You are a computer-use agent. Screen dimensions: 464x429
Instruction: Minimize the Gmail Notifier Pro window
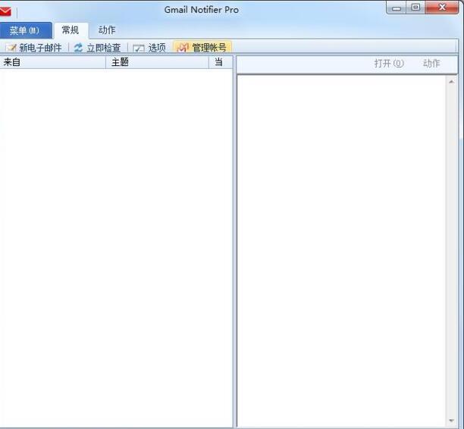[397, 8]
